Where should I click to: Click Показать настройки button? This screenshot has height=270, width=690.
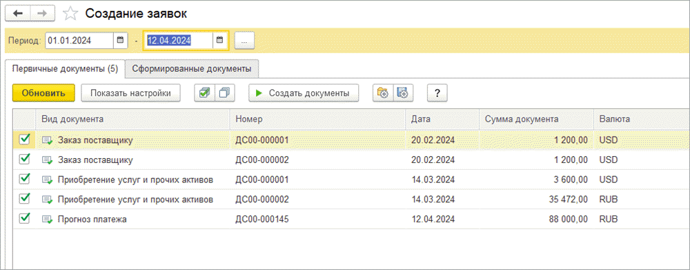[x=130, y=93]
